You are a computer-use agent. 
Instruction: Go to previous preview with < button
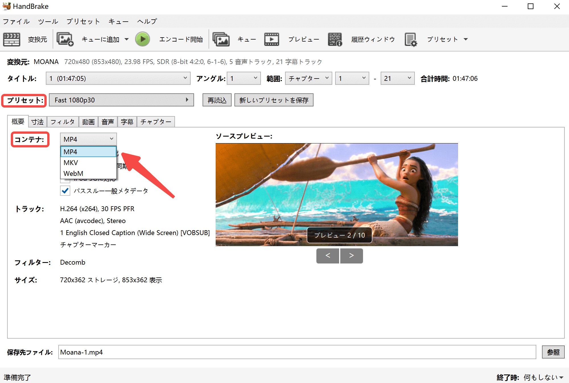click(x=328, y=256)
